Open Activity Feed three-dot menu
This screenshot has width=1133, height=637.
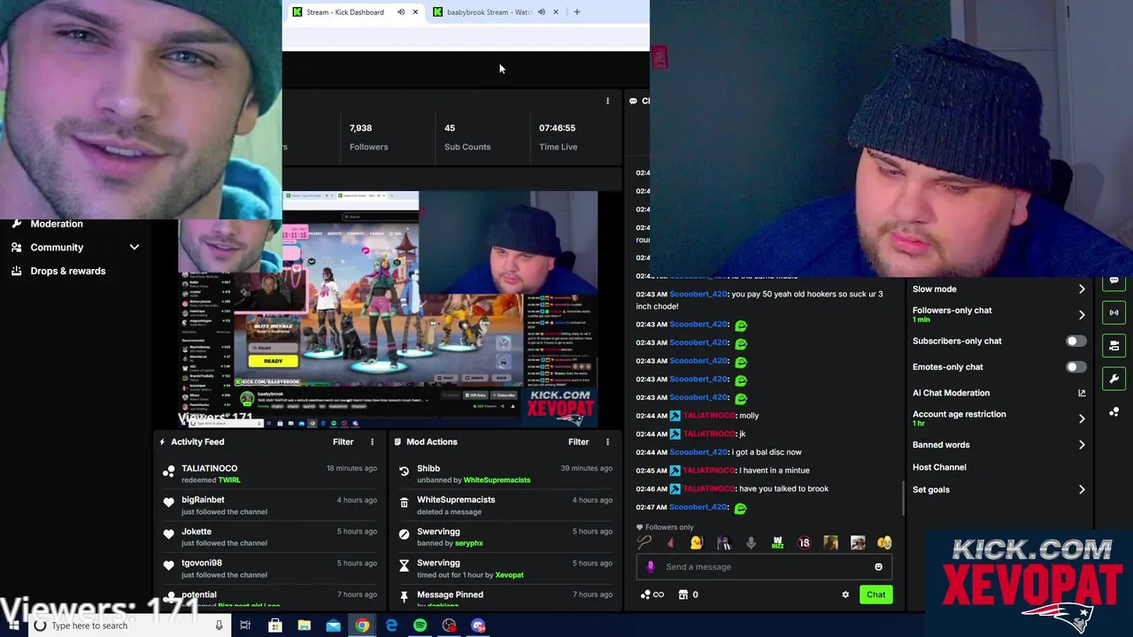(372, 441)
